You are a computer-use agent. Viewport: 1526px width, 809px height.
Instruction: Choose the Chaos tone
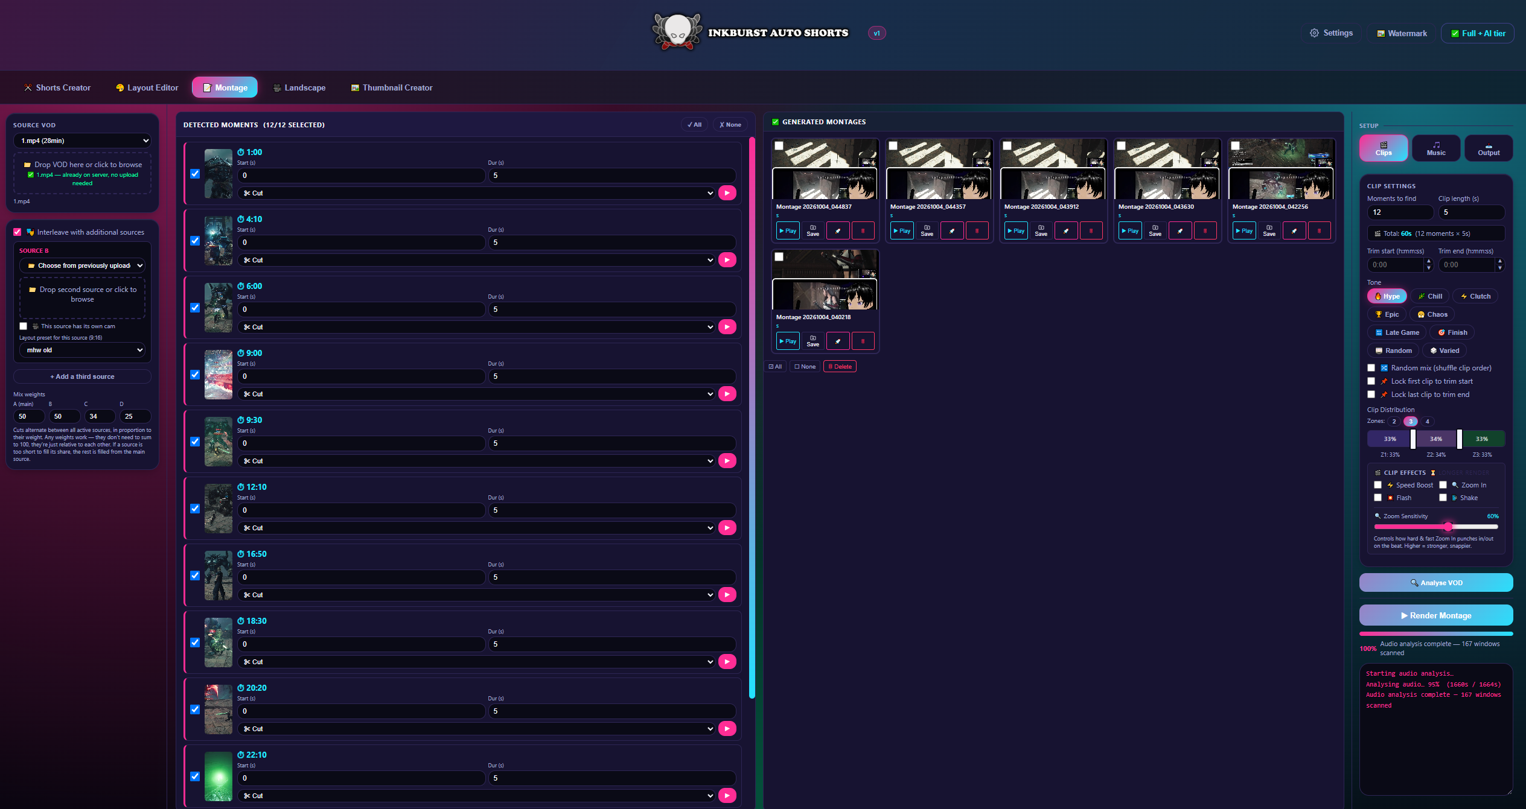1432,314
